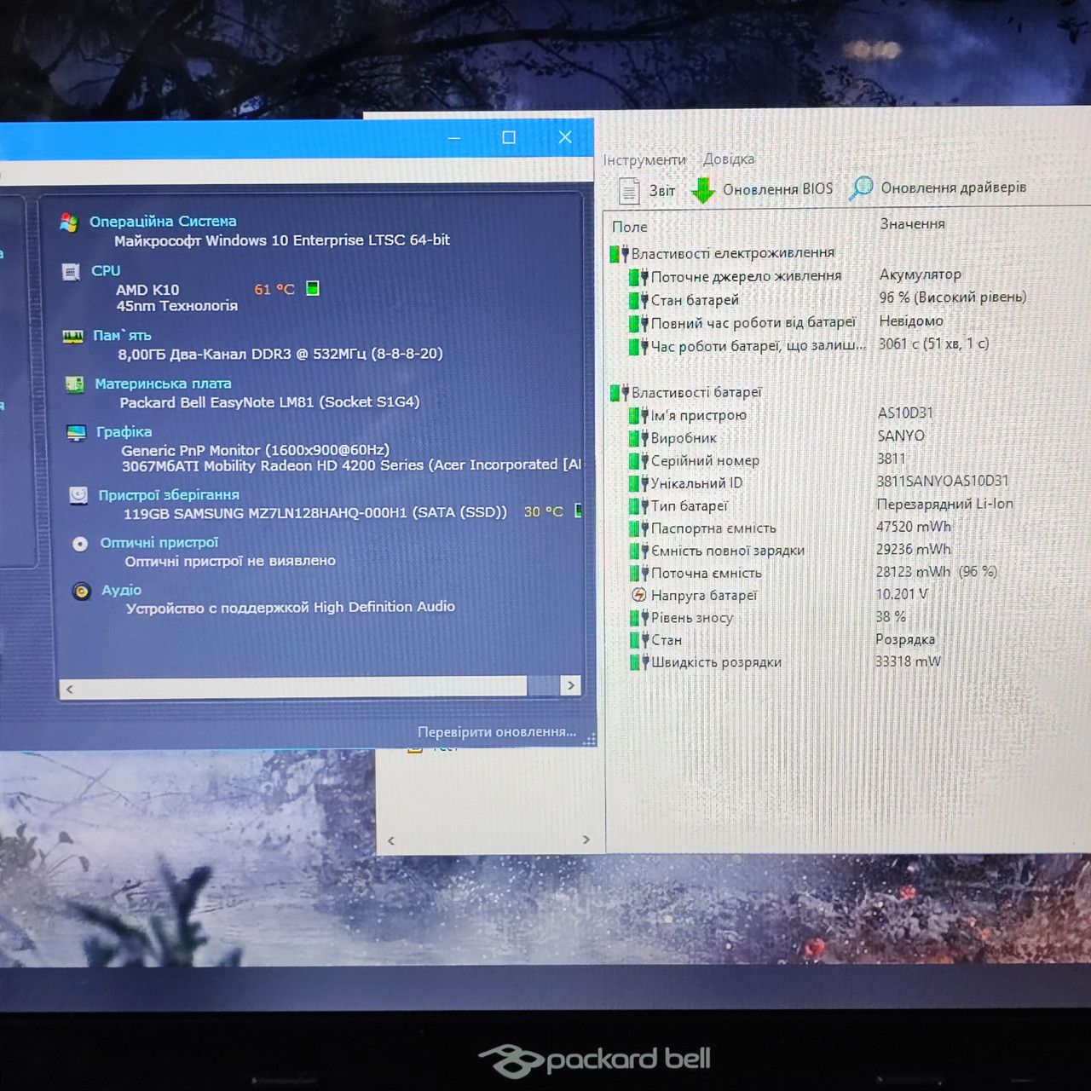Click the magnifier icon of Оновлення драйверів
This screenshot has width=1091, height=1091.
861,188
